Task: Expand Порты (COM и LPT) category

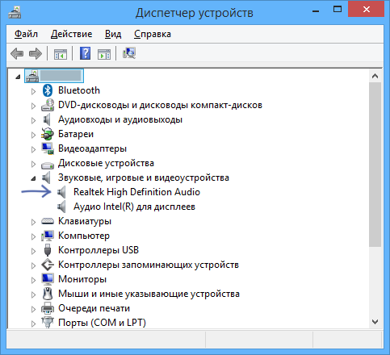Action: pos(33,324)
